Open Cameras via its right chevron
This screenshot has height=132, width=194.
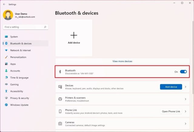[x=186, y=124]
